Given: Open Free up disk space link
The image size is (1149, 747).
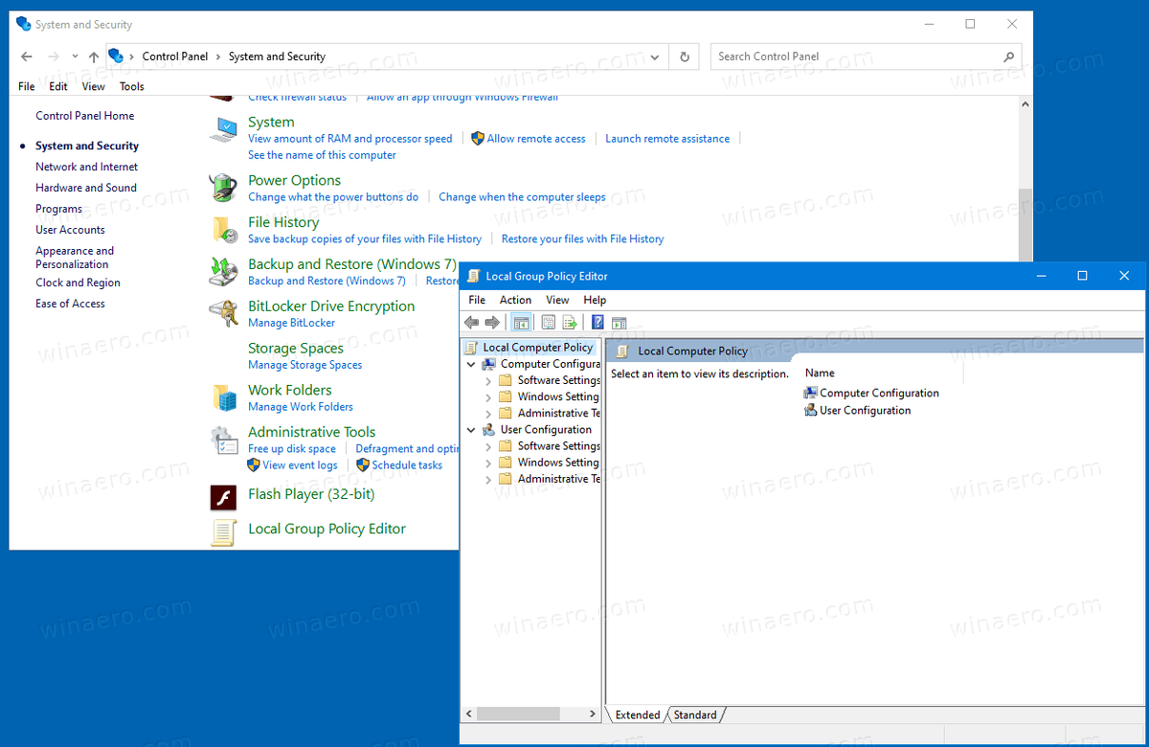Looking at the screenshot, I should point(292,448).
